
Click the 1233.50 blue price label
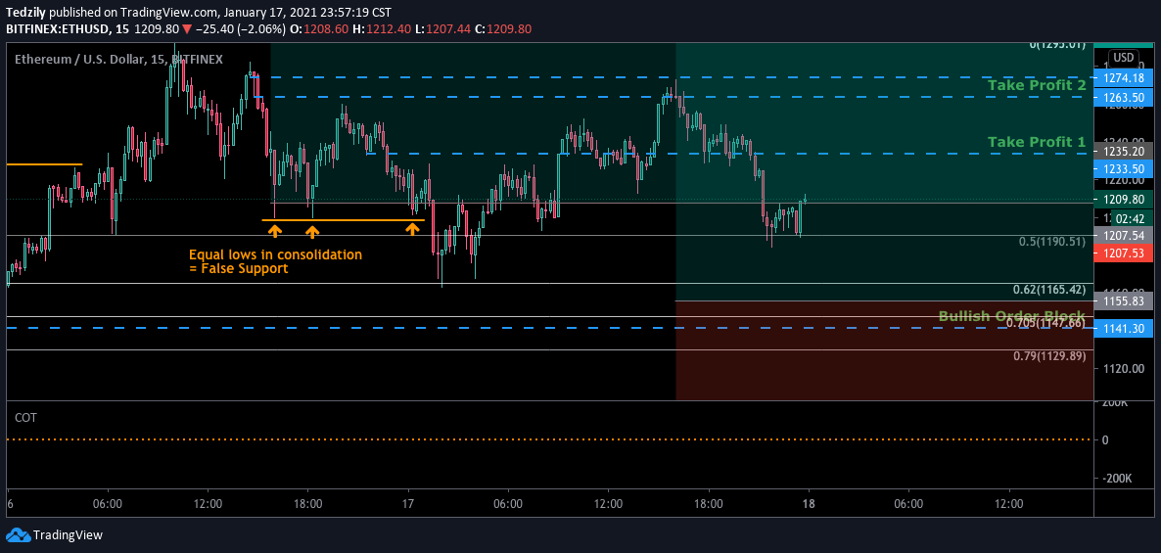tap(1123, 168)
